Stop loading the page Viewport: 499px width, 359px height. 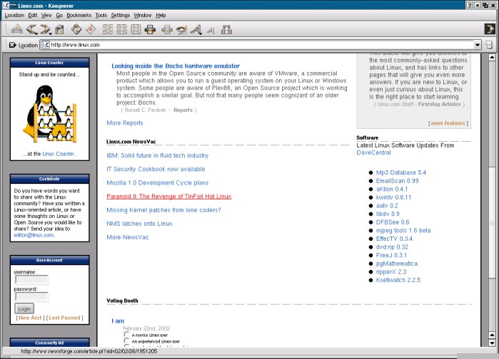(x=91, y=29)
